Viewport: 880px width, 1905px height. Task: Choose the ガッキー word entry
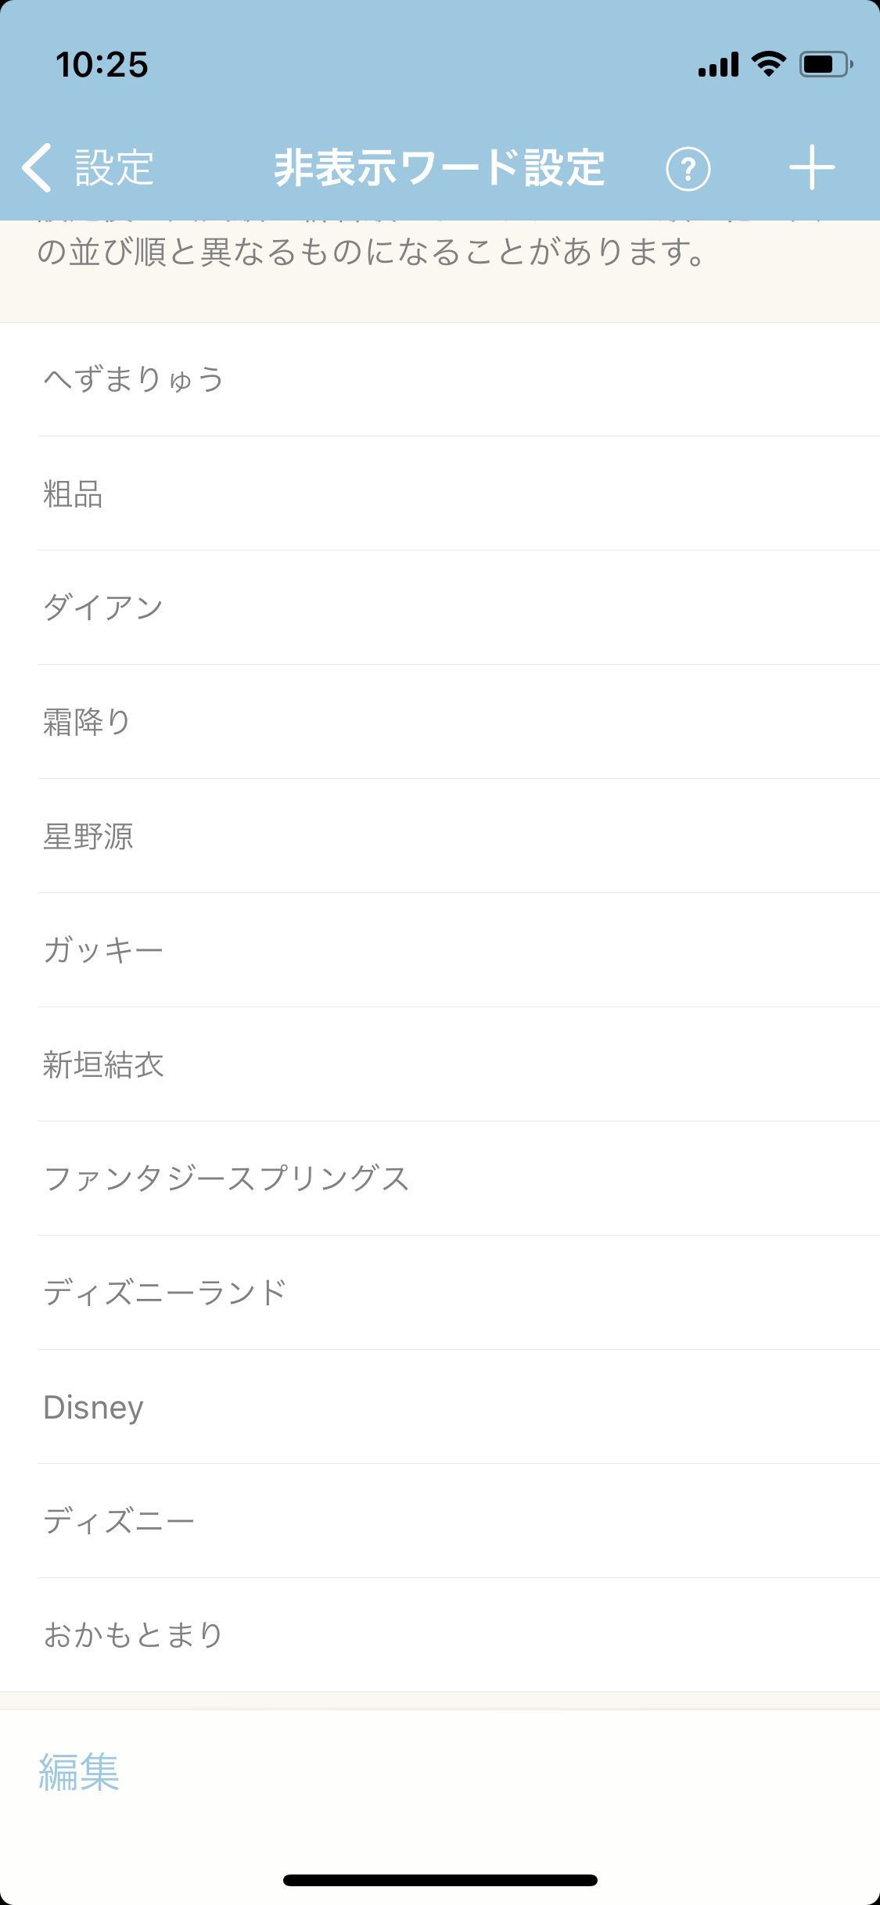click(440, 950)
